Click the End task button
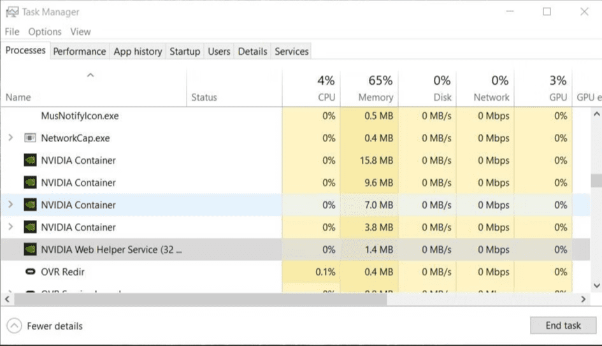The image size is (602, 346). (563, 326)
